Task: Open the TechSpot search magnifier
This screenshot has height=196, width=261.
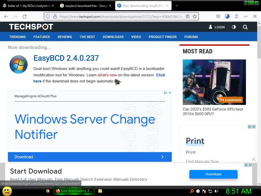Action: point(245,27)
